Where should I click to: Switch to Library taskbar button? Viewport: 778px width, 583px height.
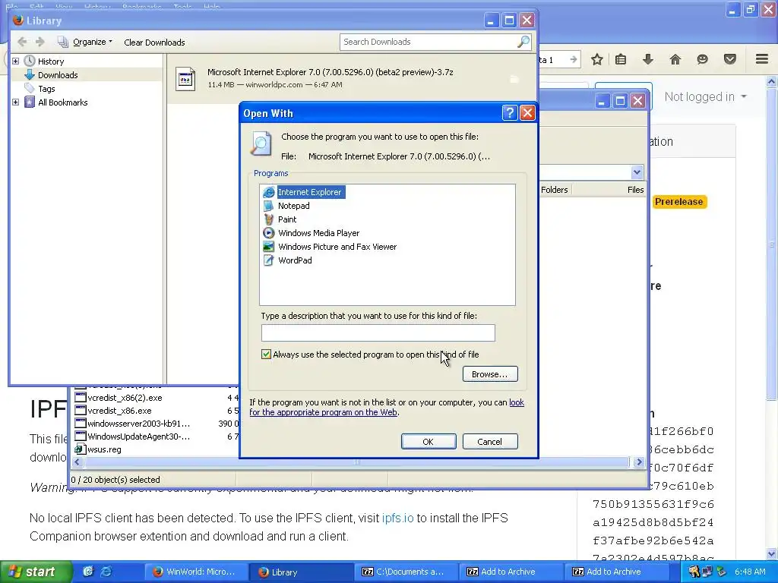[x=301, y=572]
